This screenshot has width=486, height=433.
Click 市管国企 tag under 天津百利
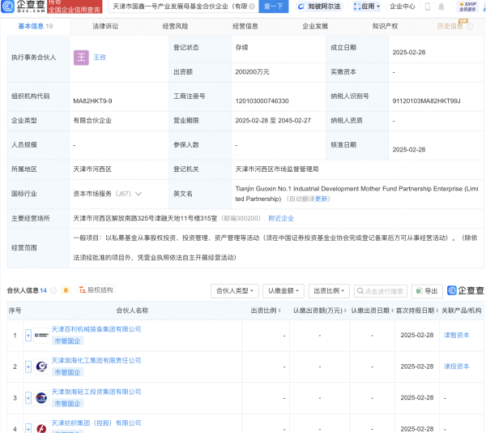point(67,341)
